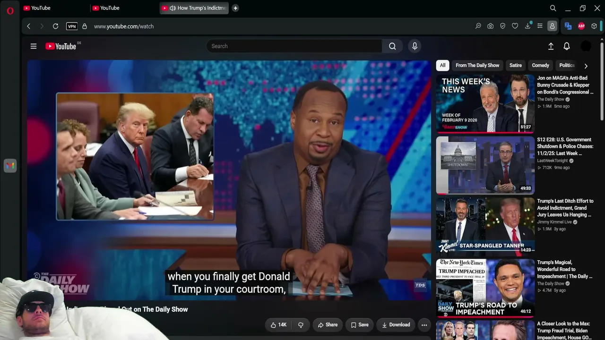
Task: Go back to the previous page
Action: pyautogui.click(x=28, y=26)
